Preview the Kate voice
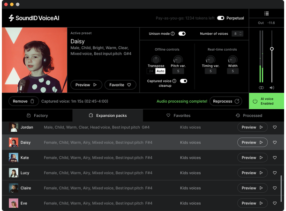Viewport: 286px width, 211px height. pyautogui.click(x=252, y=158)
